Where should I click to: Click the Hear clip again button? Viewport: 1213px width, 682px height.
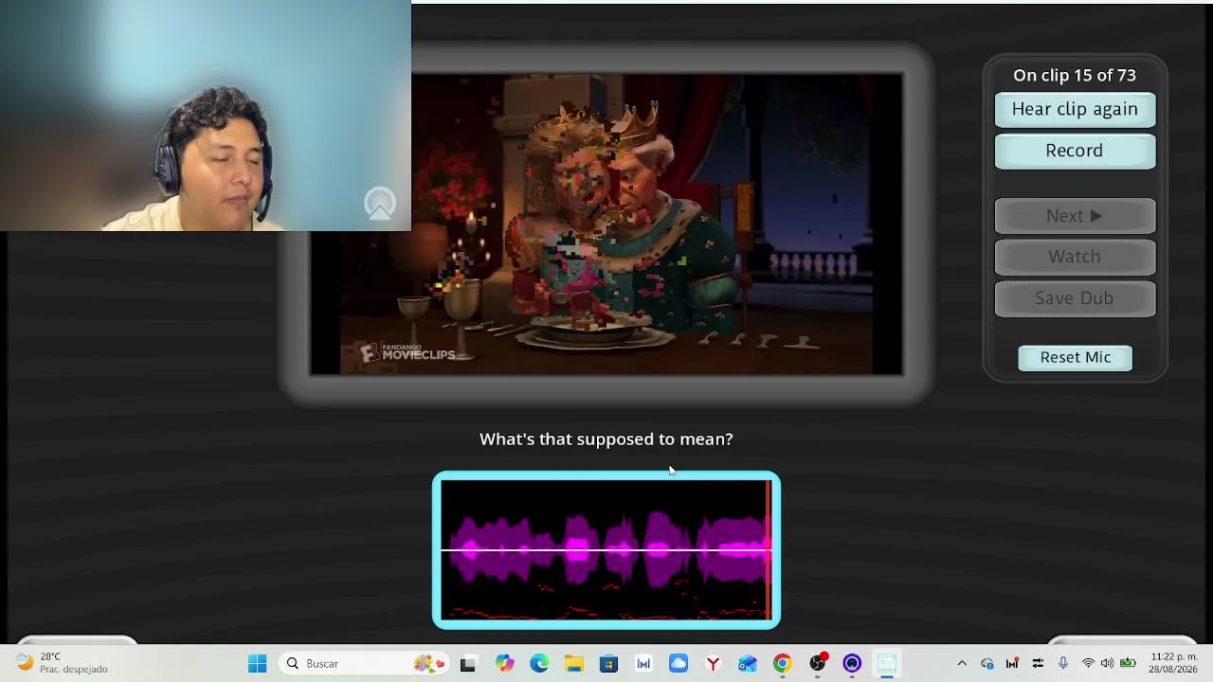(x=1075, y=109)
